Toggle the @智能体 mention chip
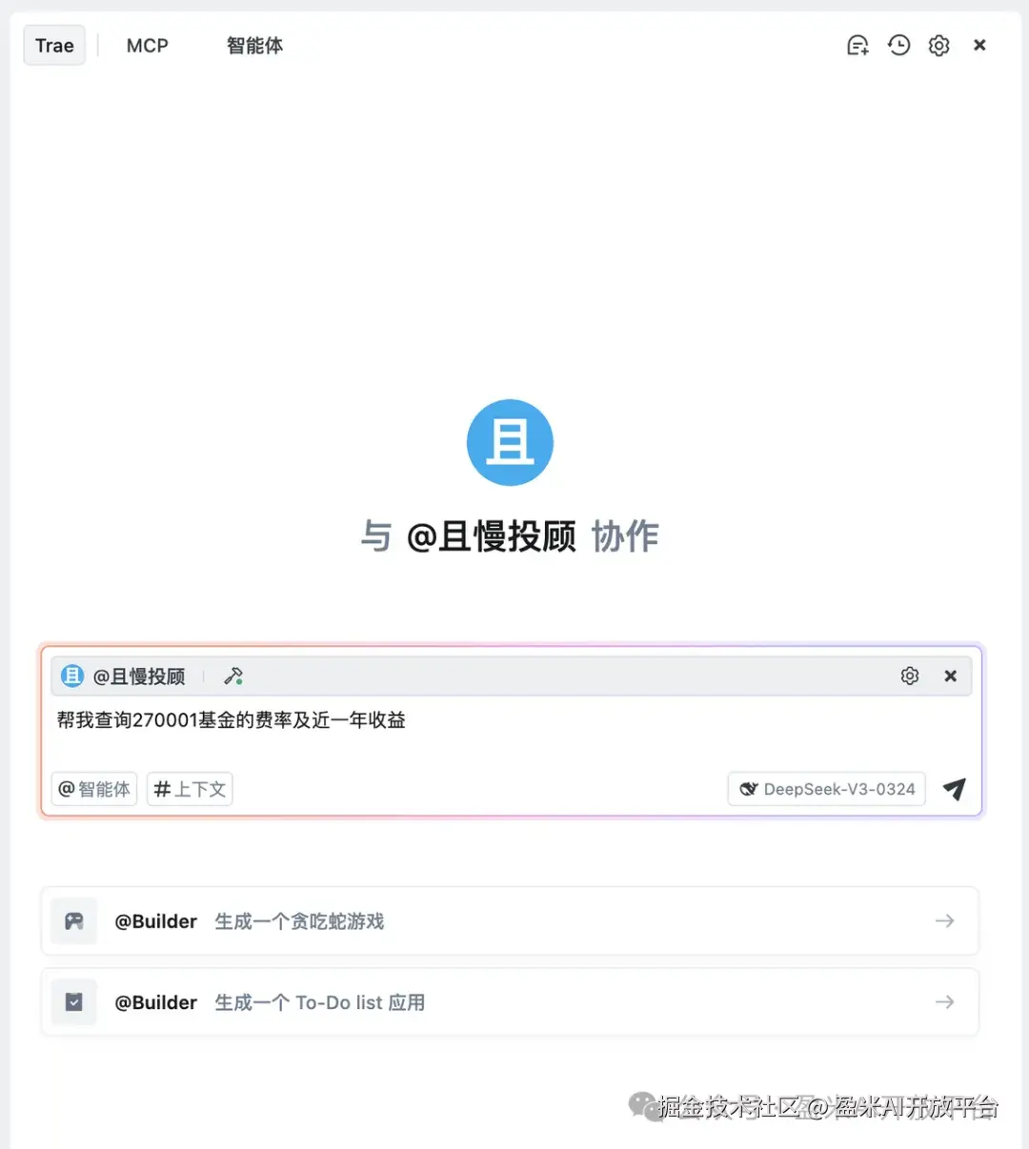Image resolution: width=1029 pixels, height=1149 pixels. (93, 789)
